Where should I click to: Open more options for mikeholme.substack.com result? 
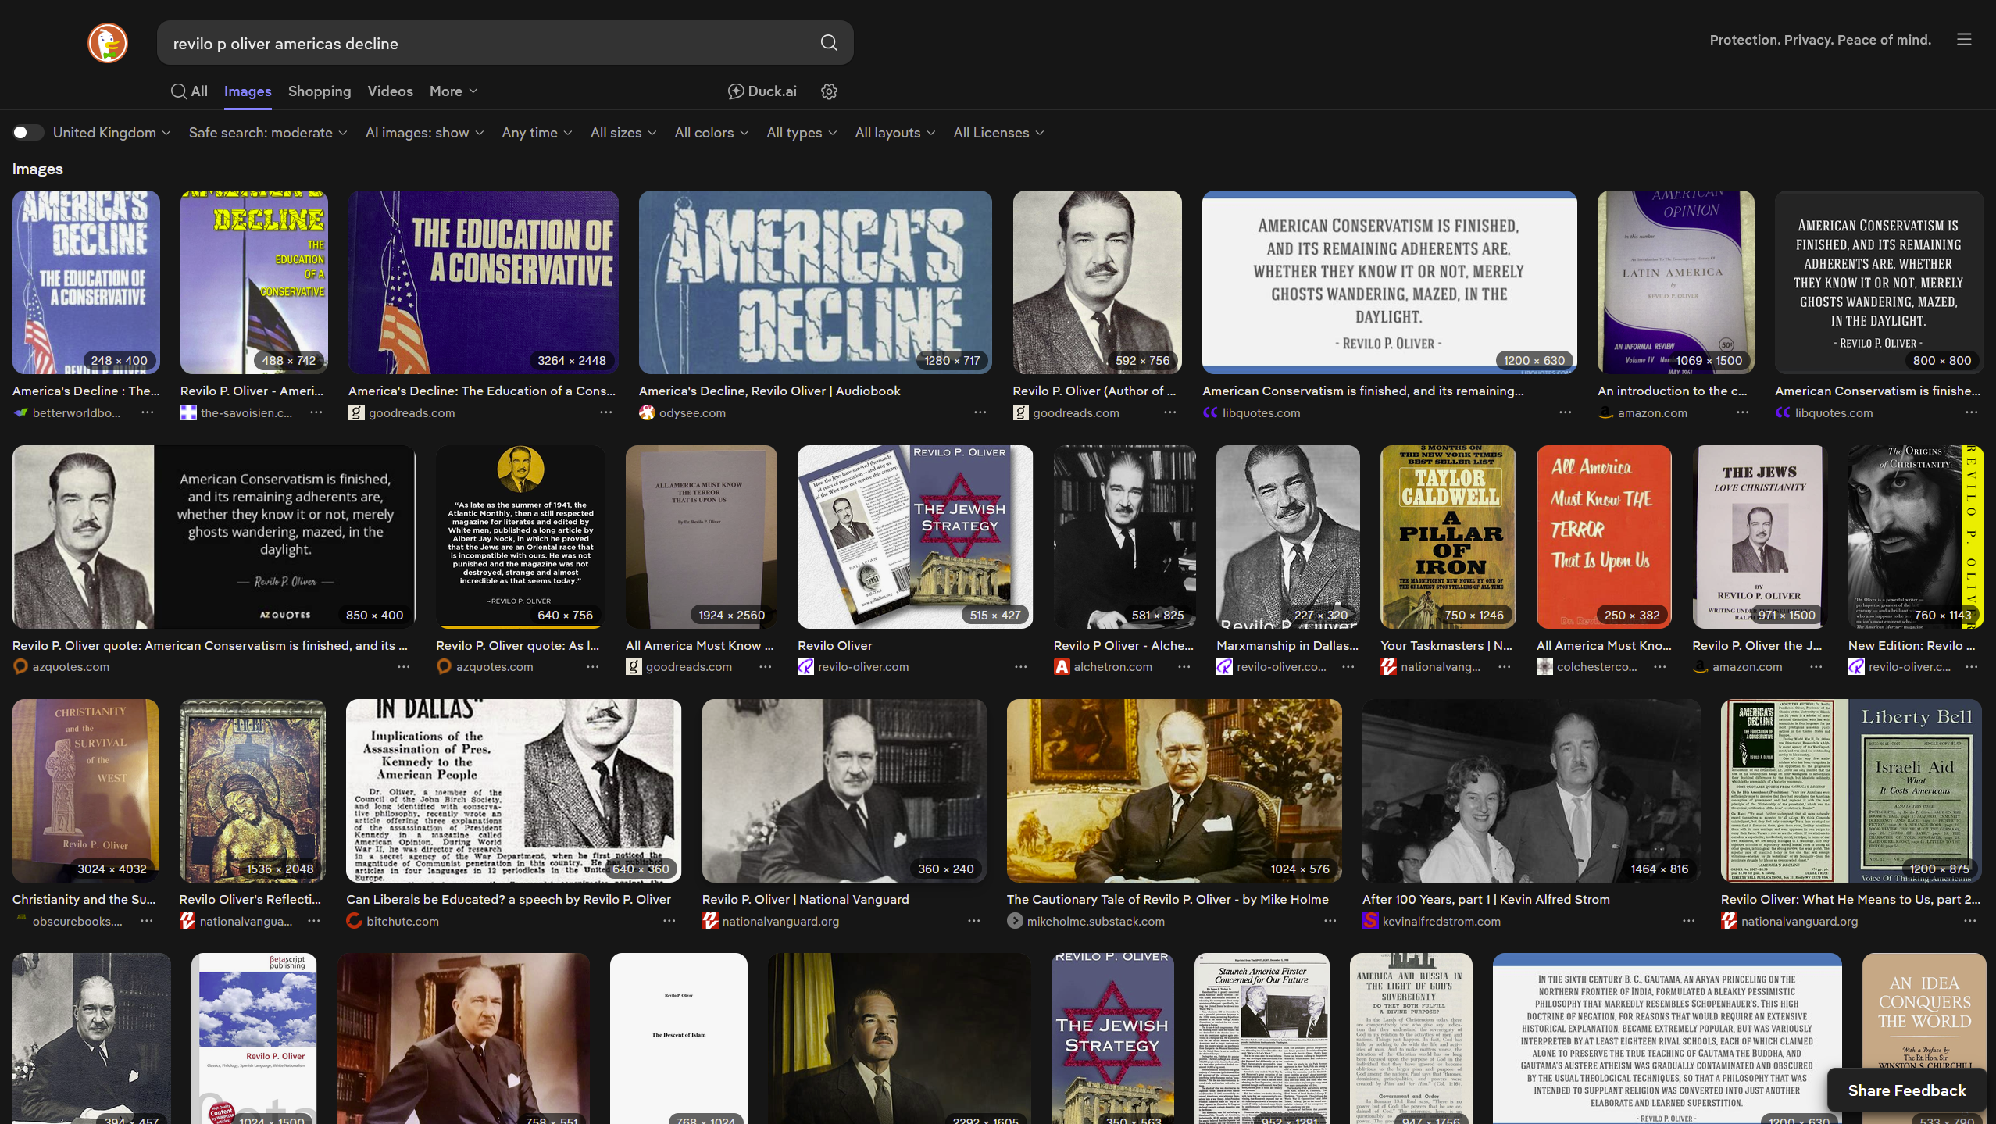1330,922
